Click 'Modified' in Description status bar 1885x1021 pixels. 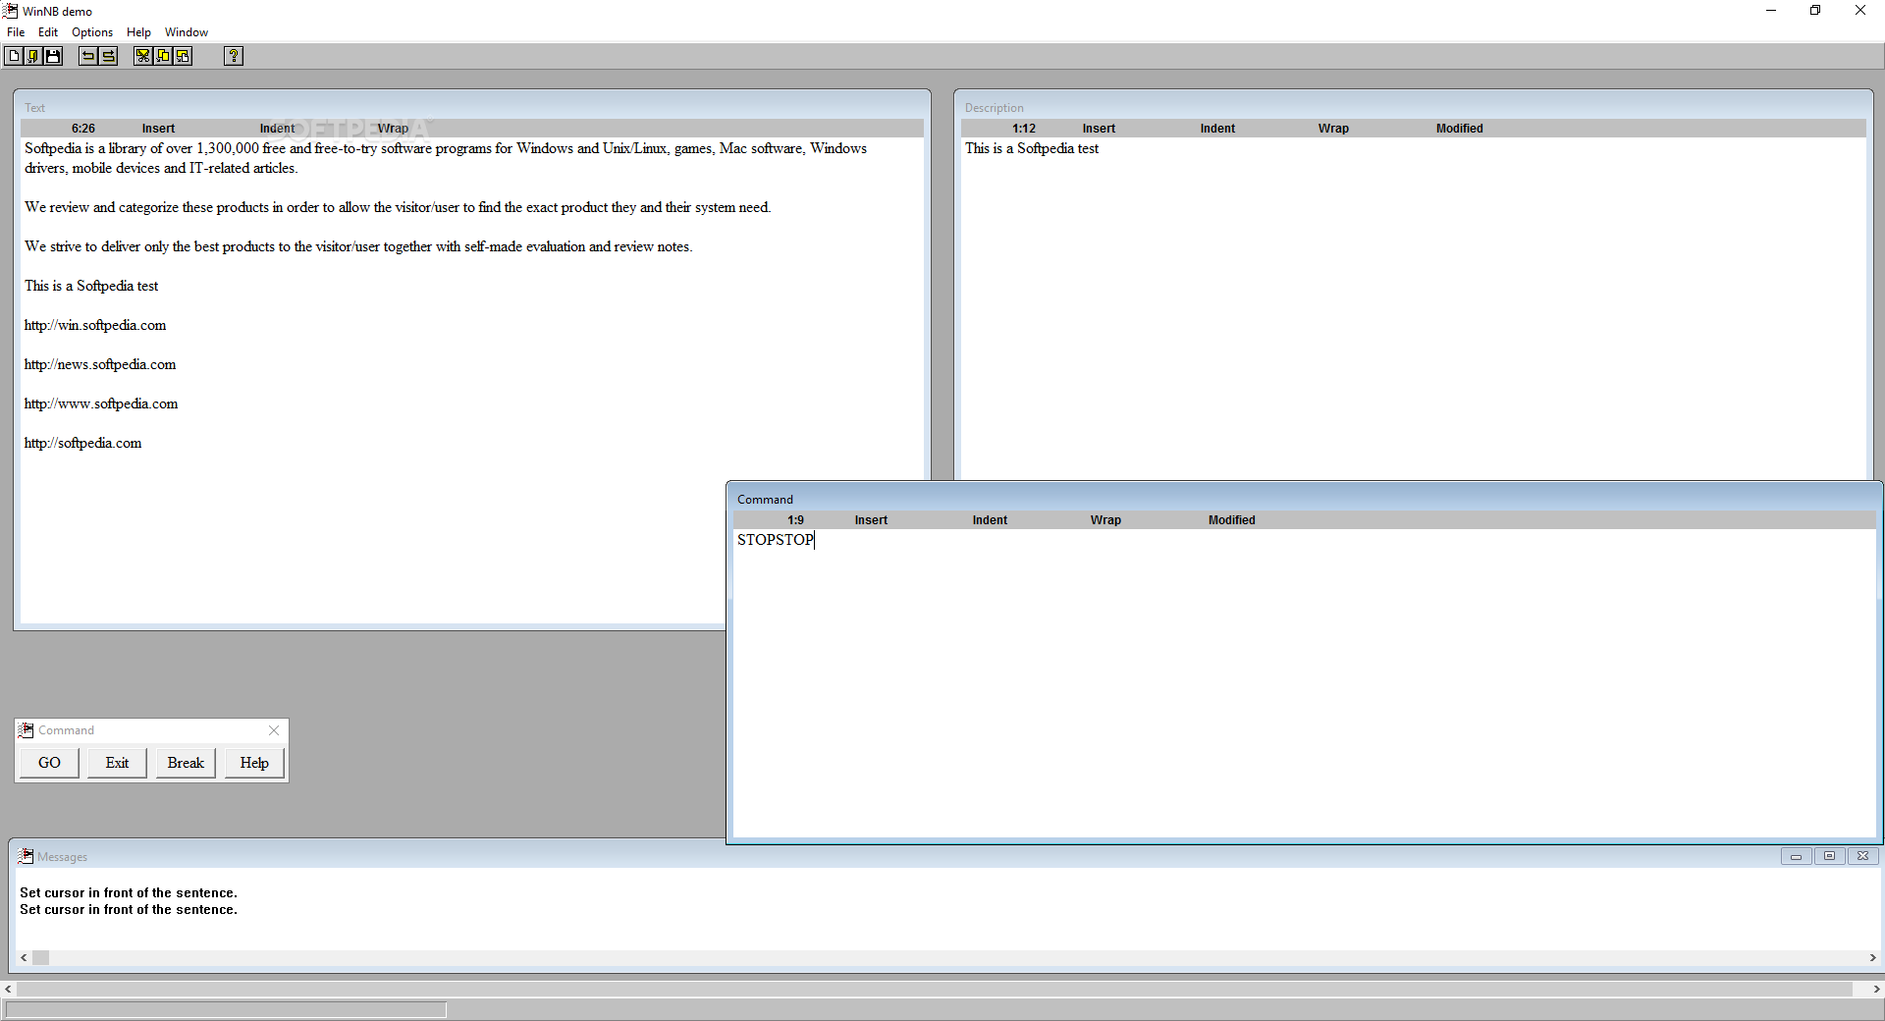click(x=1459, y=129)
